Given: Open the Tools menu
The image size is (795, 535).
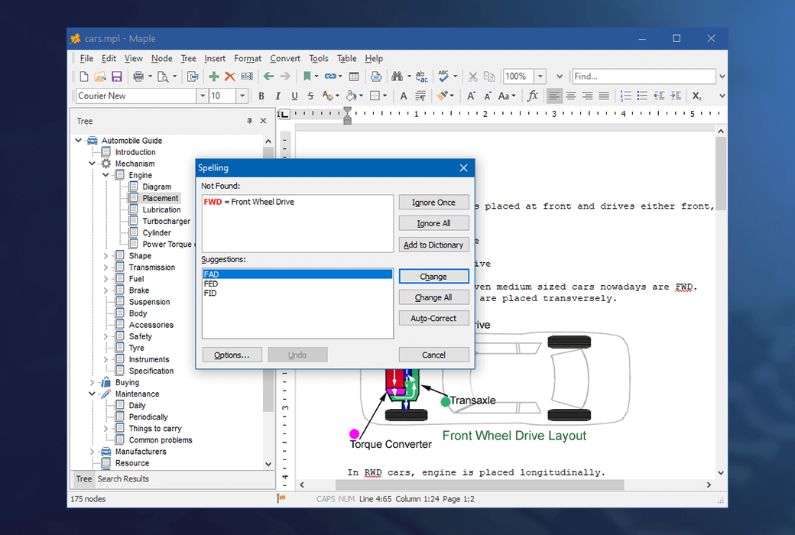Looking at the screenshot, I should [x=319, y=58].
